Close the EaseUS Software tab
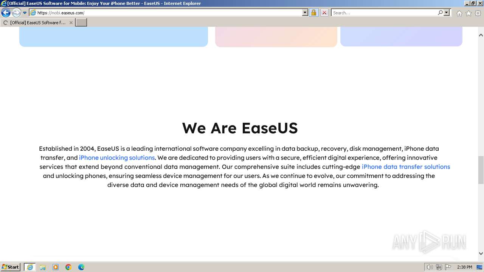Screen dimensions: 484x272 click(71, 23)
